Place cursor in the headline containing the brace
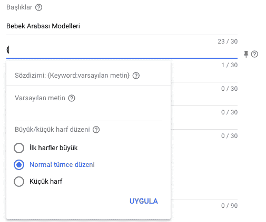The height and width of the screenshot is (222, 266). 122,50
